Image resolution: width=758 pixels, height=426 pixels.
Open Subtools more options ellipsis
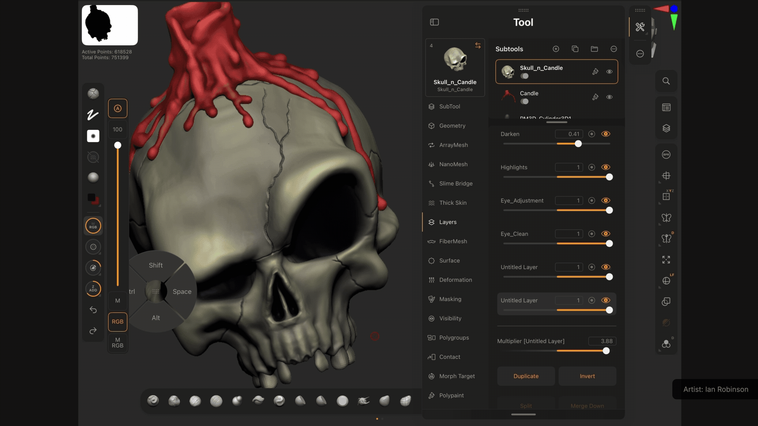click(614, 49)
